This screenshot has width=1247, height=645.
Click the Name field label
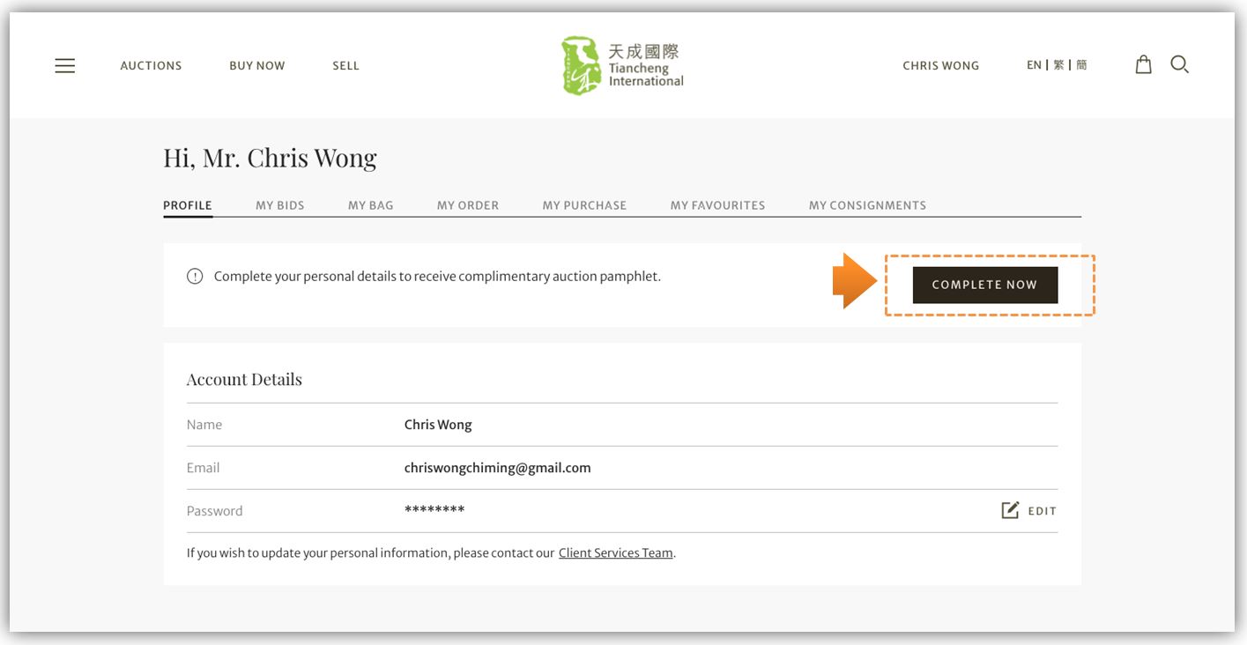204,425
